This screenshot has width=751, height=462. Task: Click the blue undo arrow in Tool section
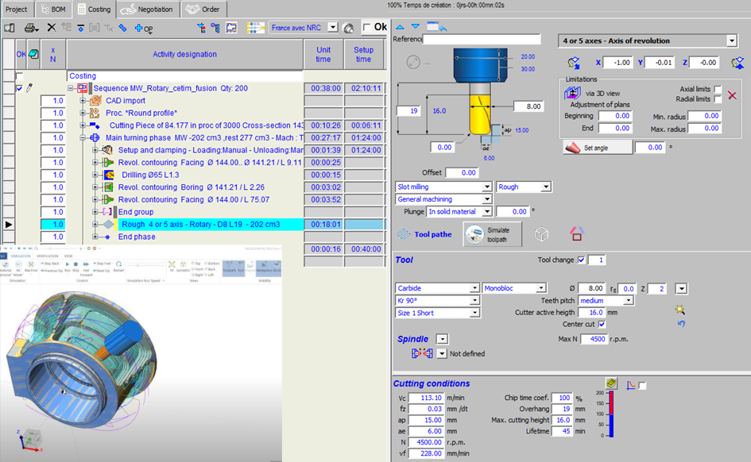click(x=680, y=324)
